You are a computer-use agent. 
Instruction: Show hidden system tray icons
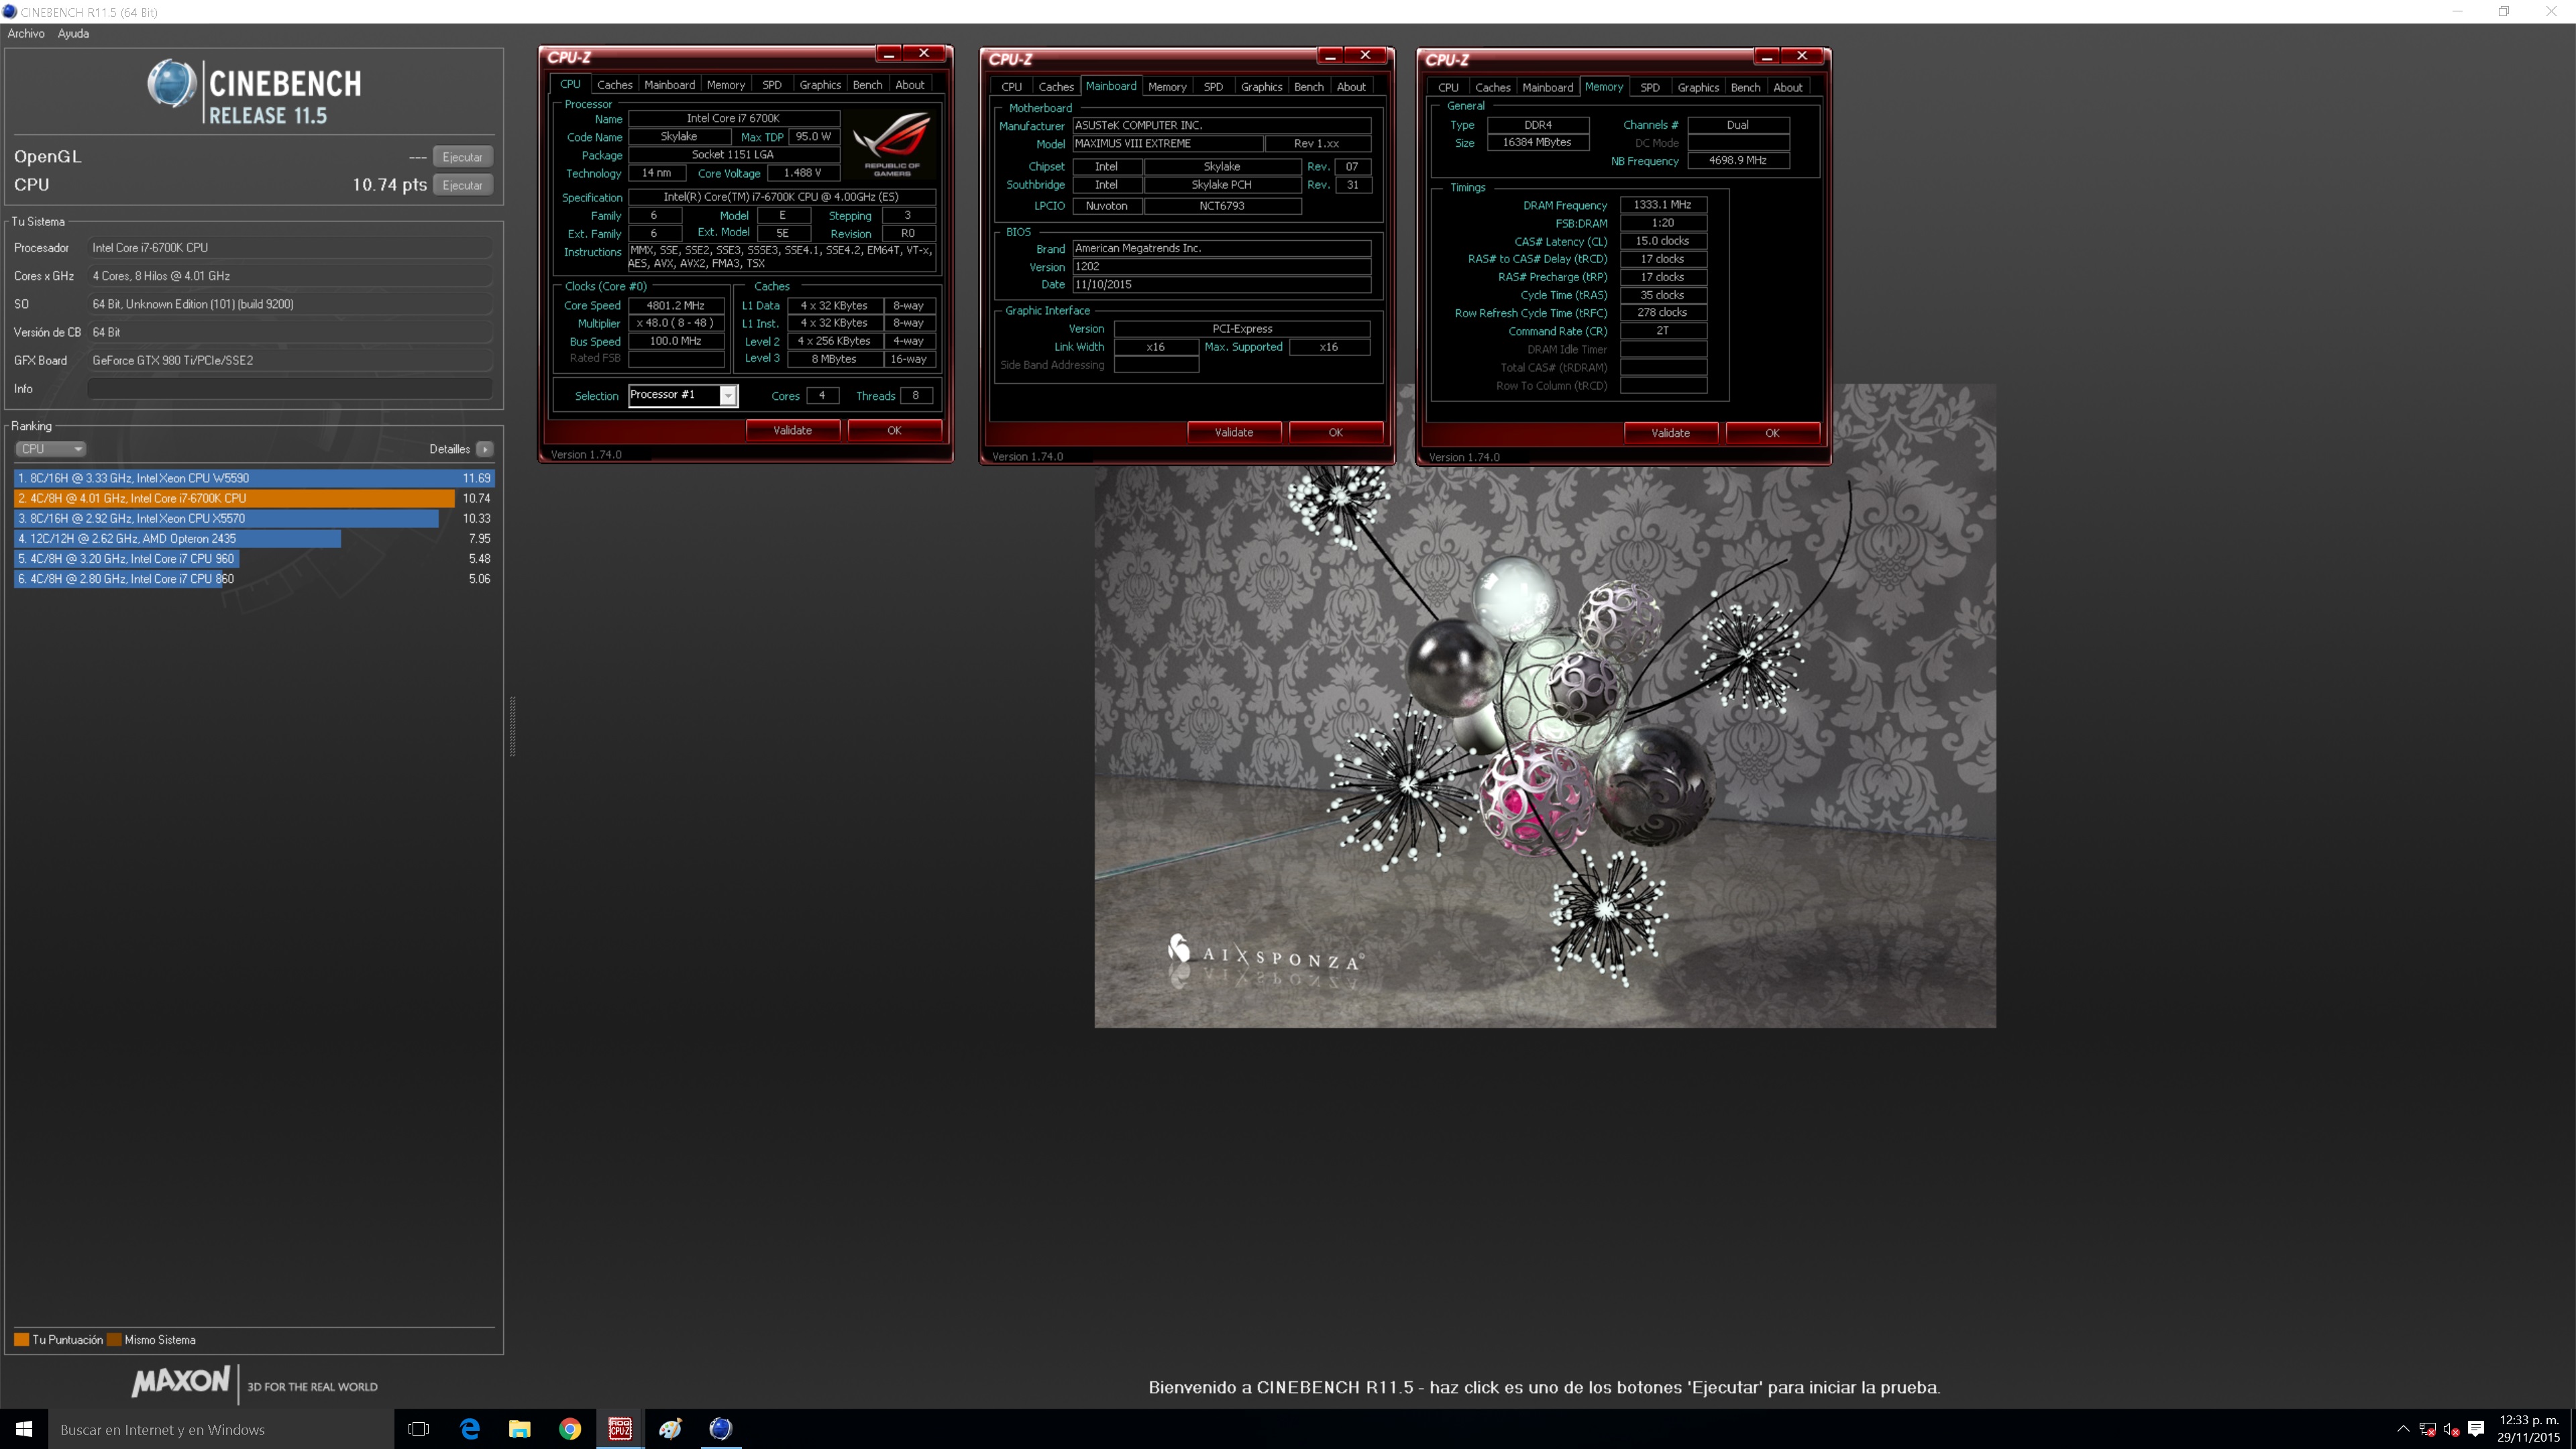tap(2403, 1429)
